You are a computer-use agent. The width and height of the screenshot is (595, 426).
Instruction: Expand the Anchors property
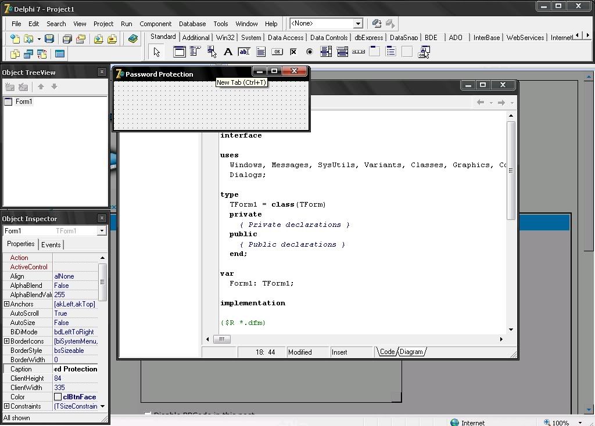[6, 304]
